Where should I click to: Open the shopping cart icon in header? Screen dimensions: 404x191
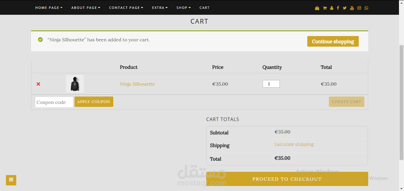point(324,8)
